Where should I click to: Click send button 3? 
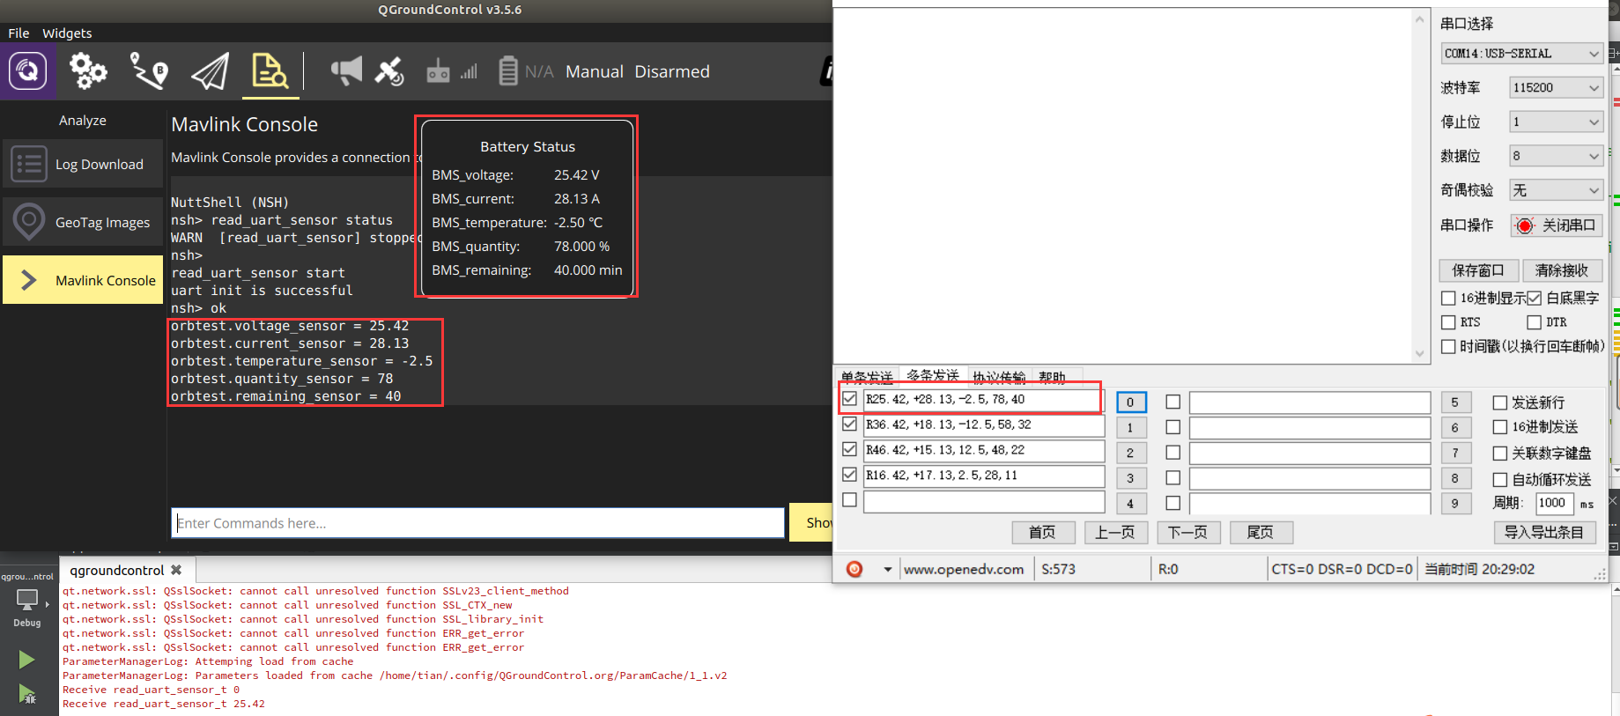pos(1131,478)
